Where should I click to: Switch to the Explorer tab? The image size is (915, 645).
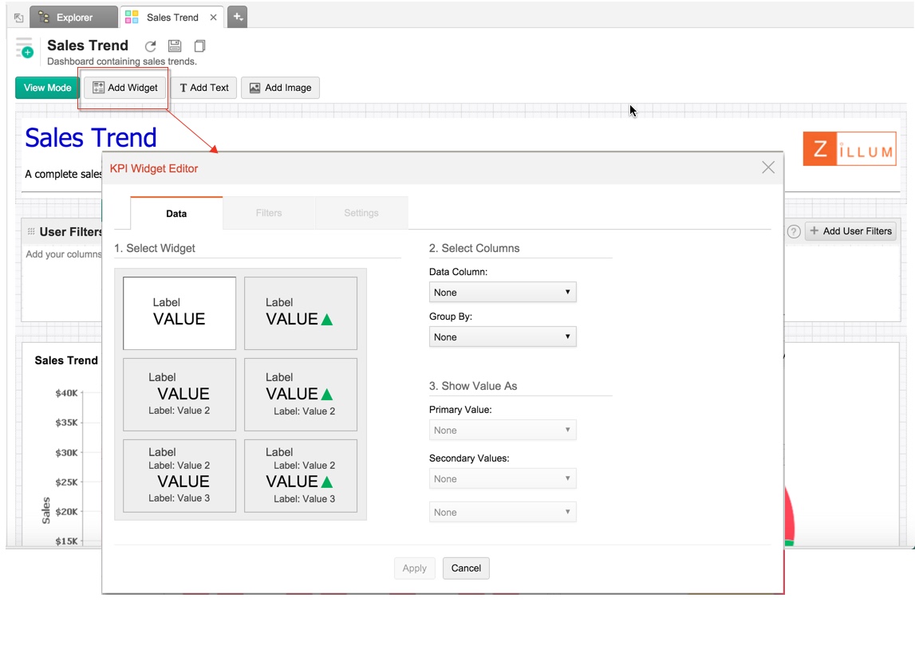point(73,18)
